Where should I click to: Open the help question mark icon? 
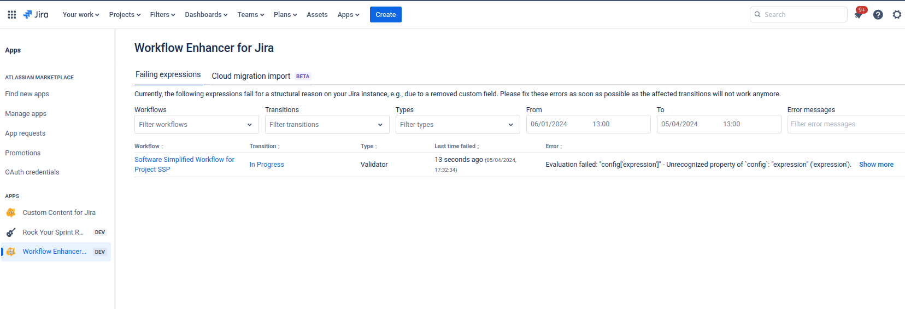(x=878, y=15)
